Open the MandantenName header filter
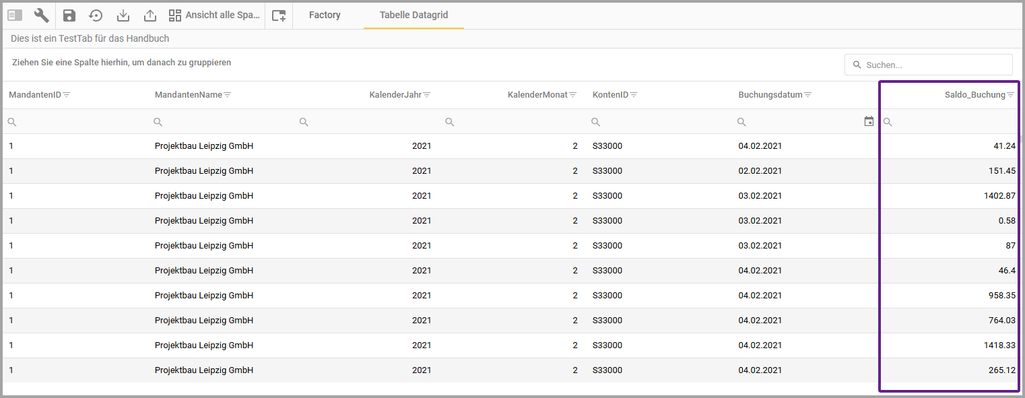Screen dimensions: 1025x398 228,95
